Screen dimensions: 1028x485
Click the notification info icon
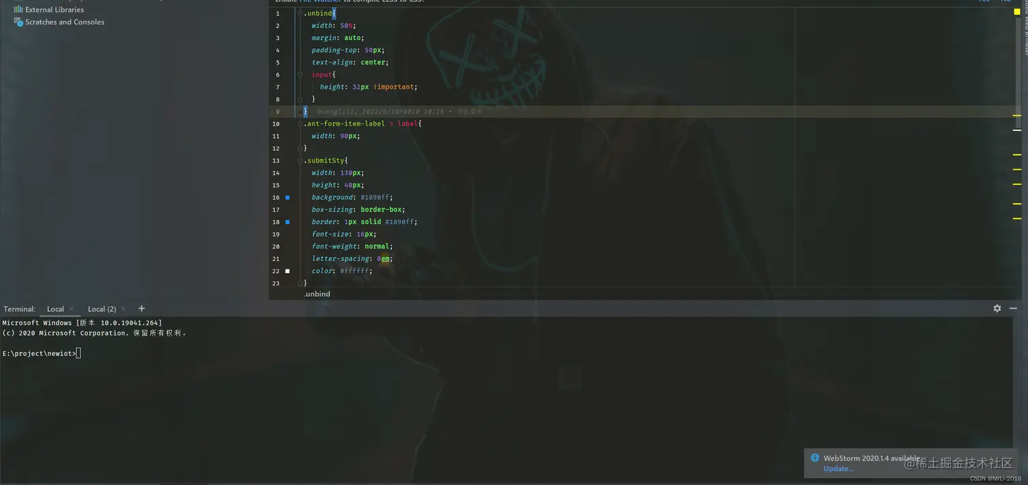pyautogui.click(x=815, y=458)
